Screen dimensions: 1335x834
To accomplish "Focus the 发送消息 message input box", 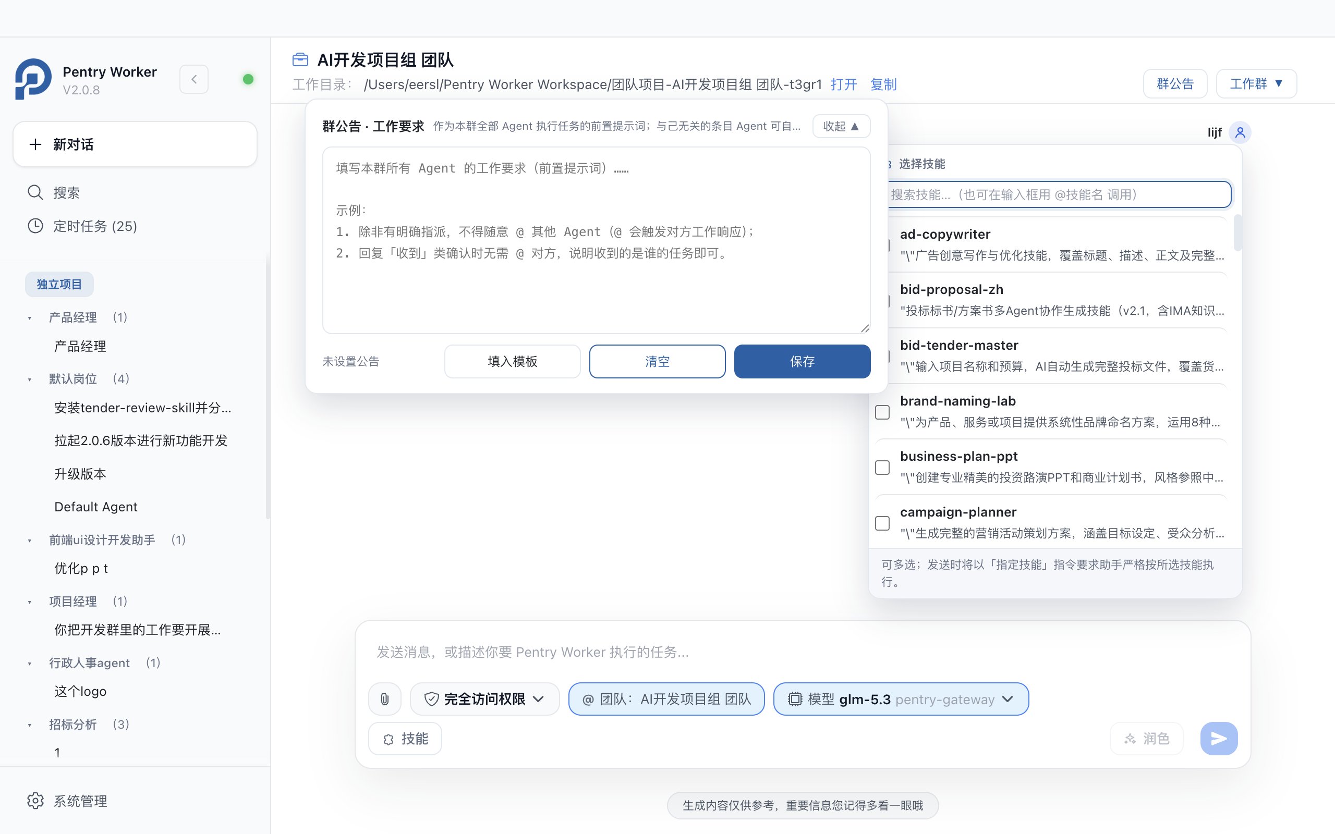I will (802, 652).
